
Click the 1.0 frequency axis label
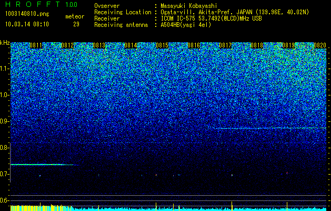pos(4,95)
